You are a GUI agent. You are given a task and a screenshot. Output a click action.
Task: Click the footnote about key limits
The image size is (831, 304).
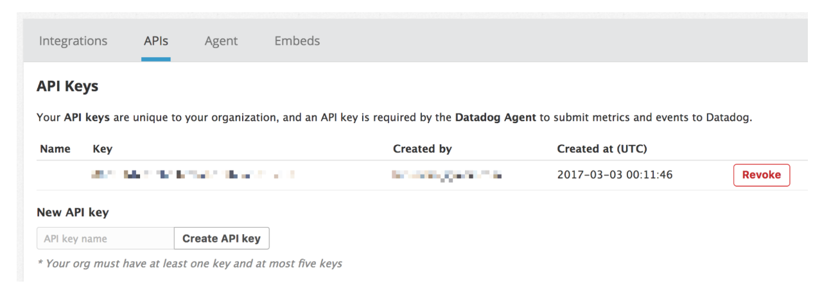[190, 264]
